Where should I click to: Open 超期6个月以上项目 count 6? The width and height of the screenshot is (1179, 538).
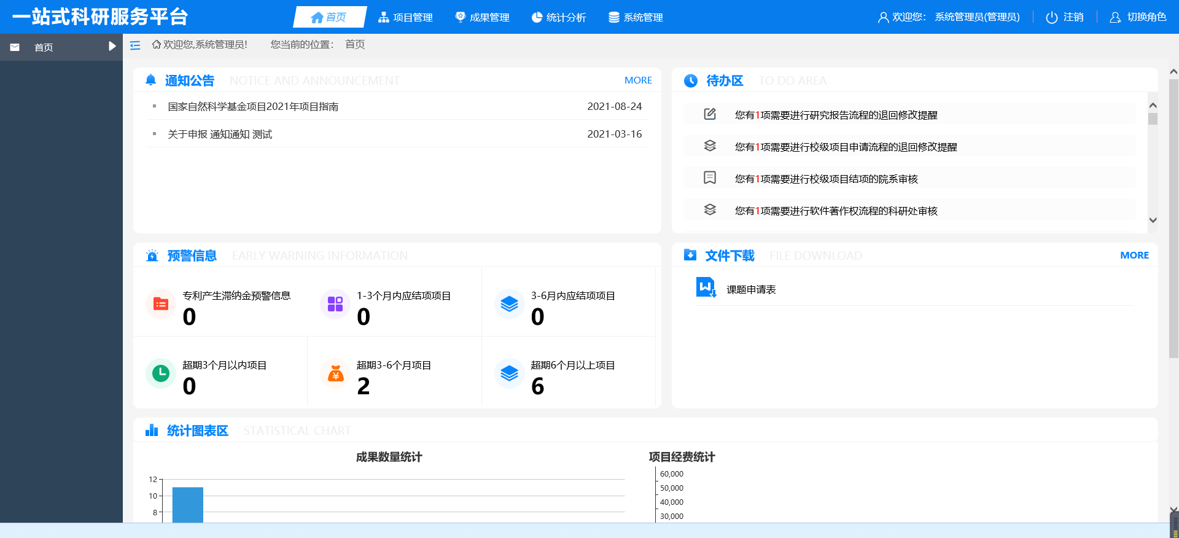click(x=538, y=386)
